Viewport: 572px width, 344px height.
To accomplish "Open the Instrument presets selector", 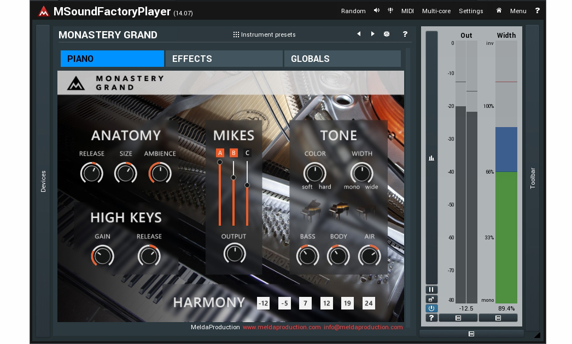I will (265, 35).
